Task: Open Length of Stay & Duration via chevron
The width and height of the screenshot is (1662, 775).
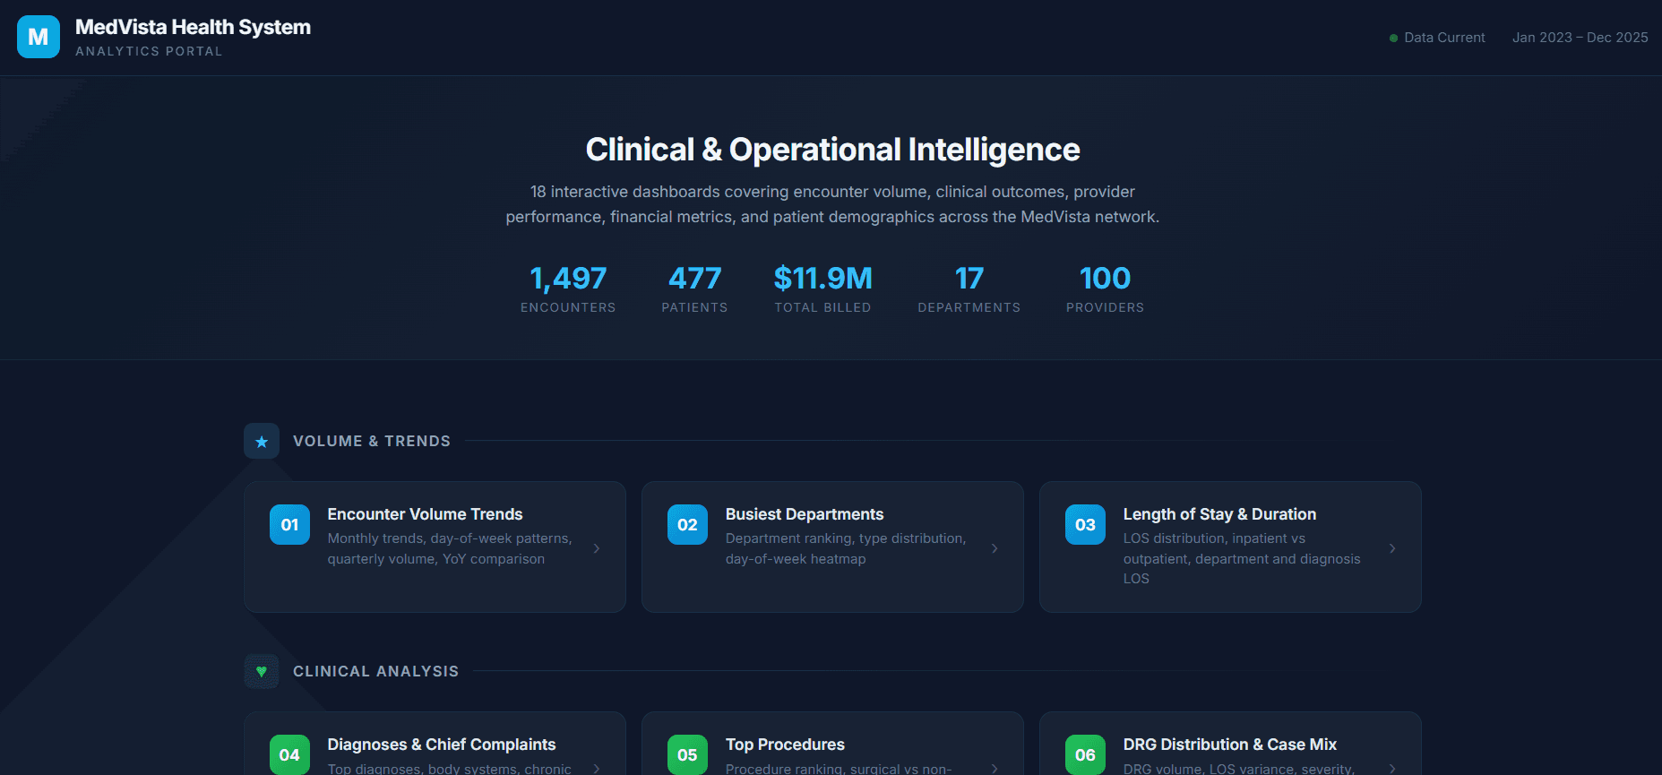Action: (1392, 548)
